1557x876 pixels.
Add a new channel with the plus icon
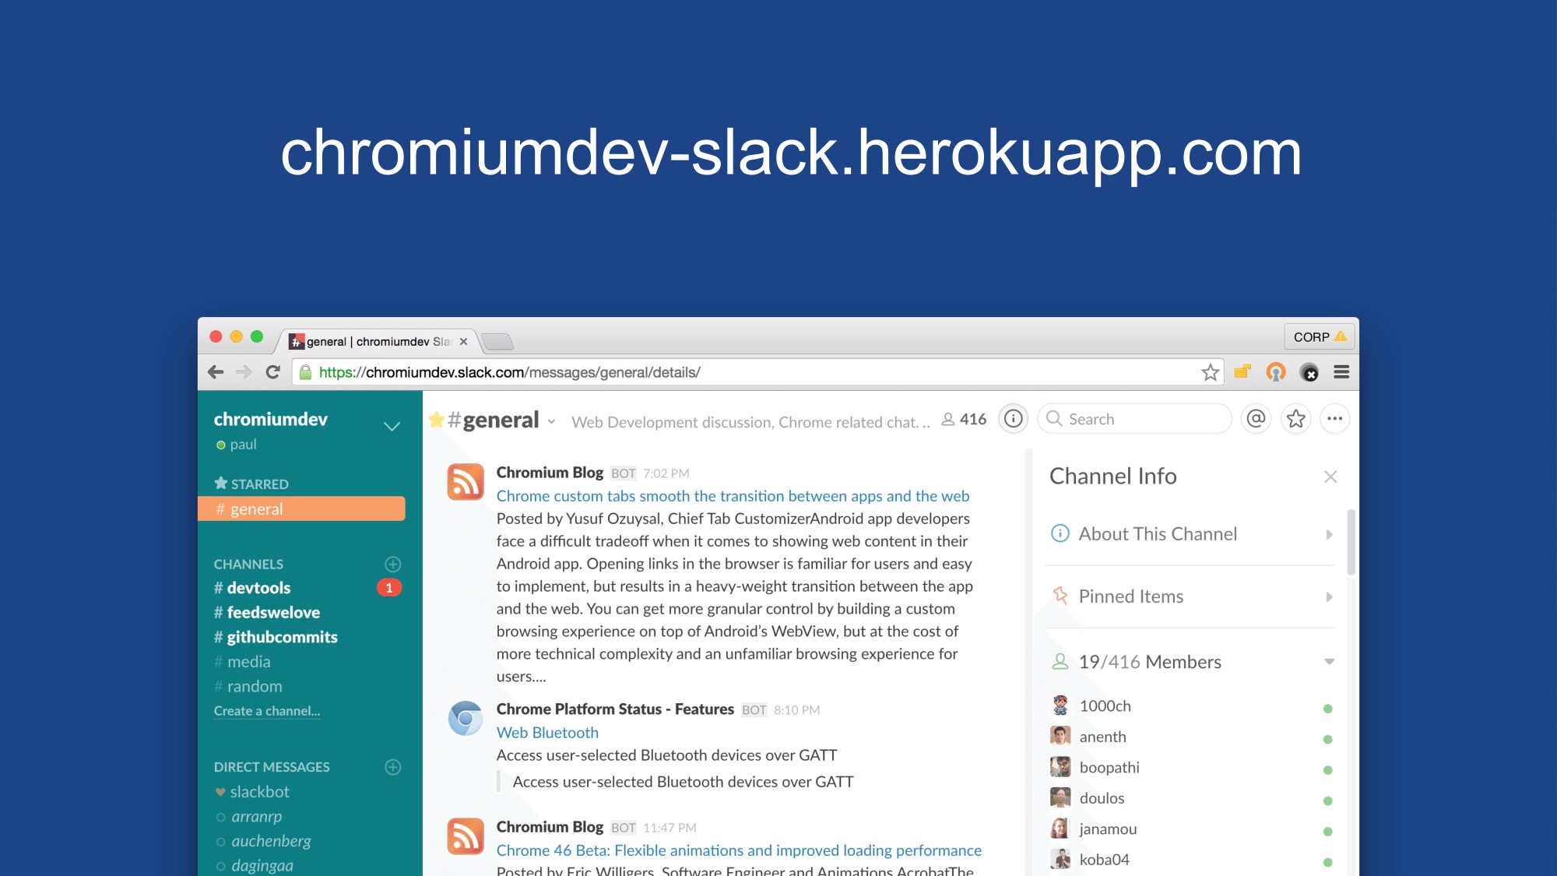tap(393, 564)
